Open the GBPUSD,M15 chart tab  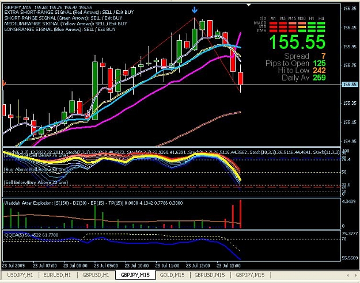pos(210,275)
